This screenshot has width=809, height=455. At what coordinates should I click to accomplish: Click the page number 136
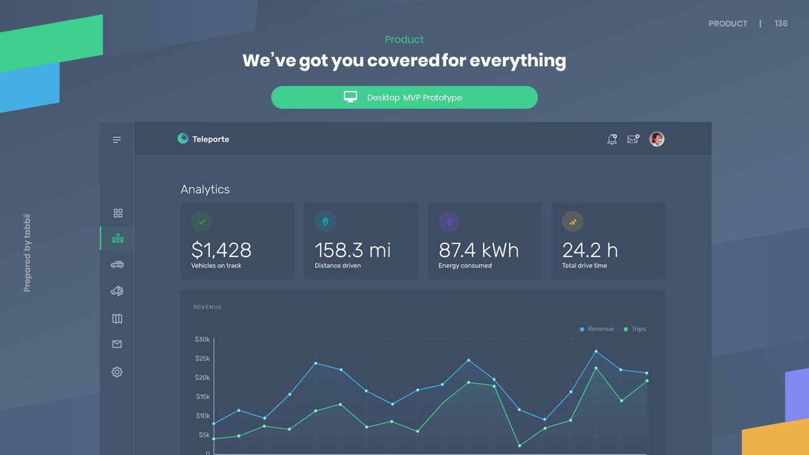click(781, 23)
